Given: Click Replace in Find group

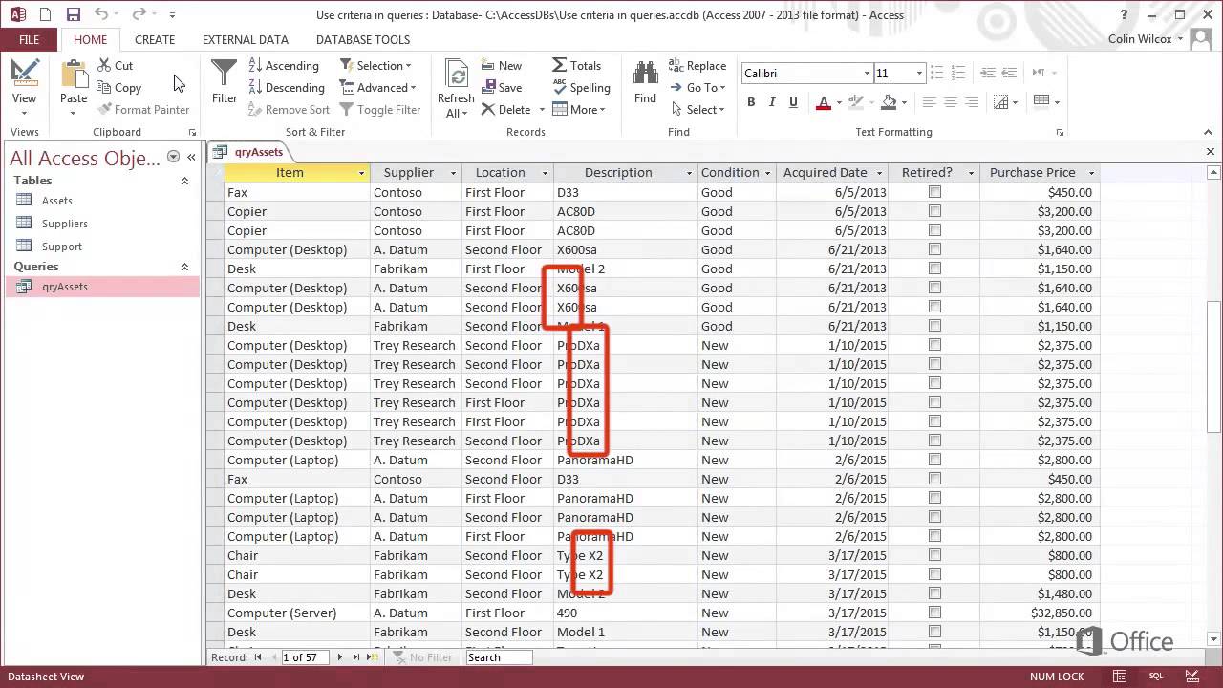Looking at the screenshot, I should point(697,65).
